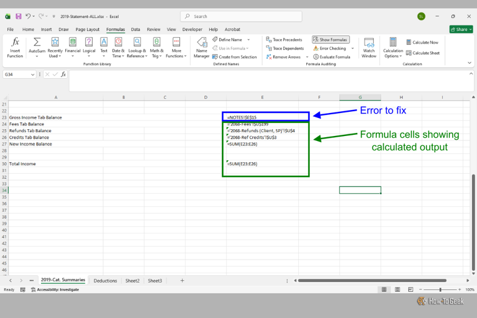Open Math & Trig functions menu
This screenshot has height=318, width=477.
(157, 47)
